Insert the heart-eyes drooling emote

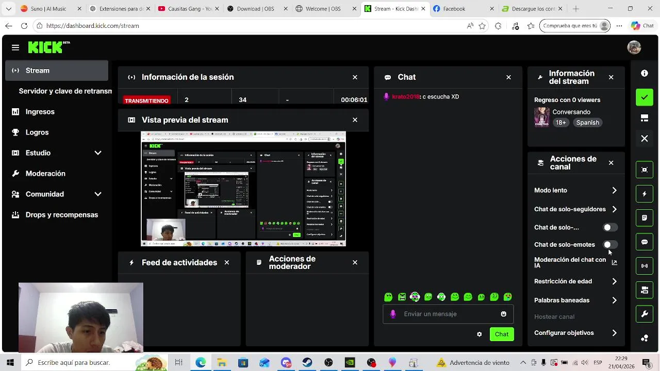(508, 297)
